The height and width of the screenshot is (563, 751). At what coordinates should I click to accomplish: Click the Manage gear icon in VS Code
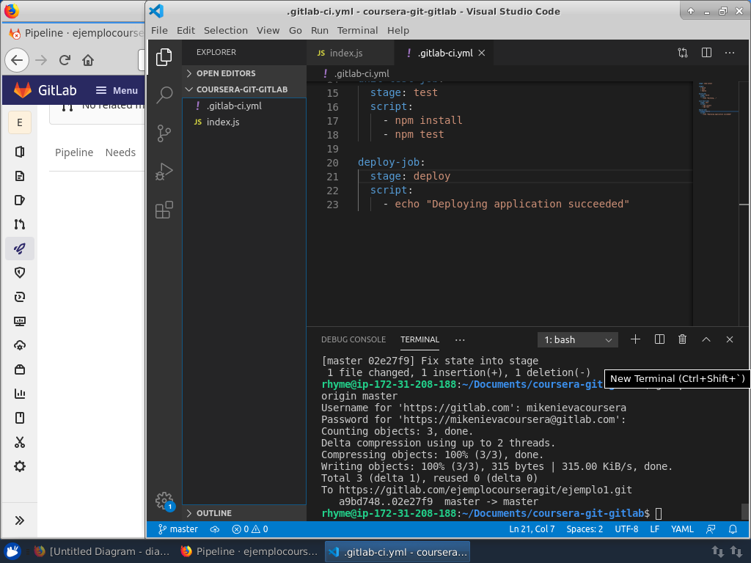click(x=164, y=501)
